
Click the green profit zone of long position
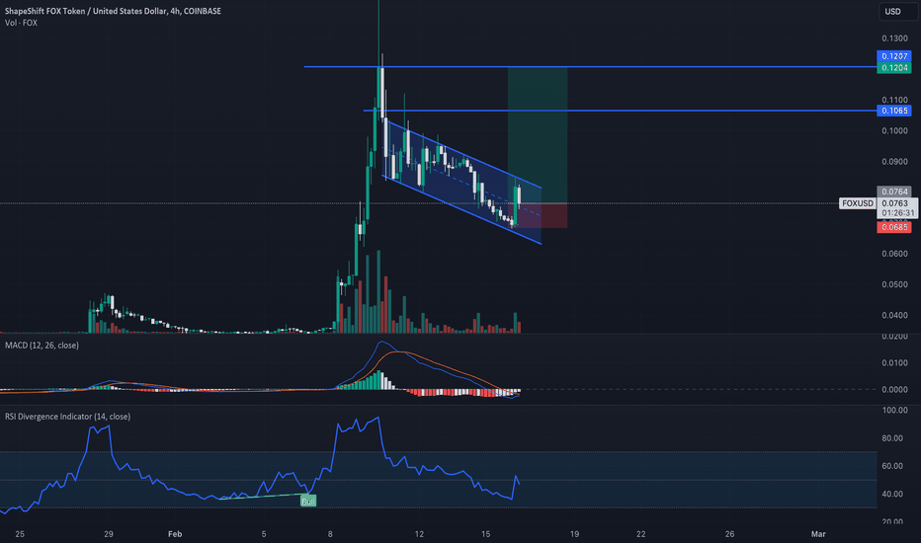click(538, 135)
